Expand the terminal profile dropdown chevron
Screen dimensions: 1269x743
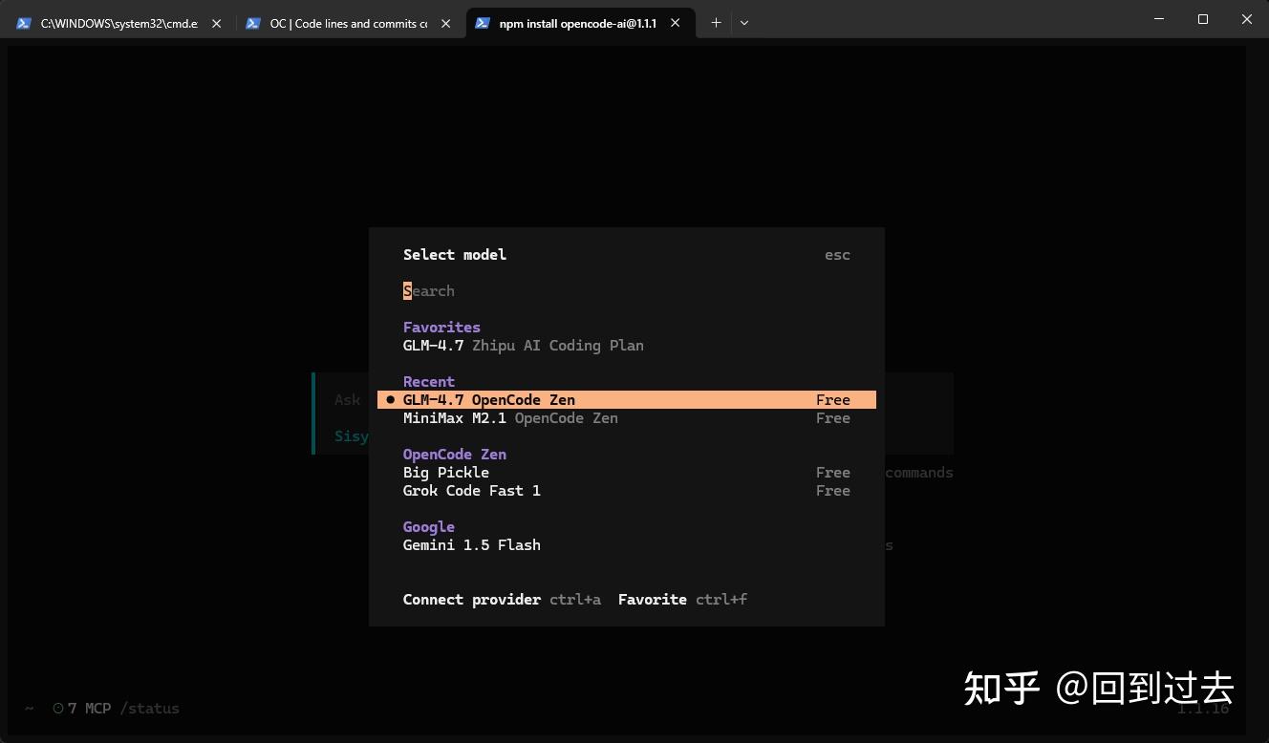[x=744, y=23]
